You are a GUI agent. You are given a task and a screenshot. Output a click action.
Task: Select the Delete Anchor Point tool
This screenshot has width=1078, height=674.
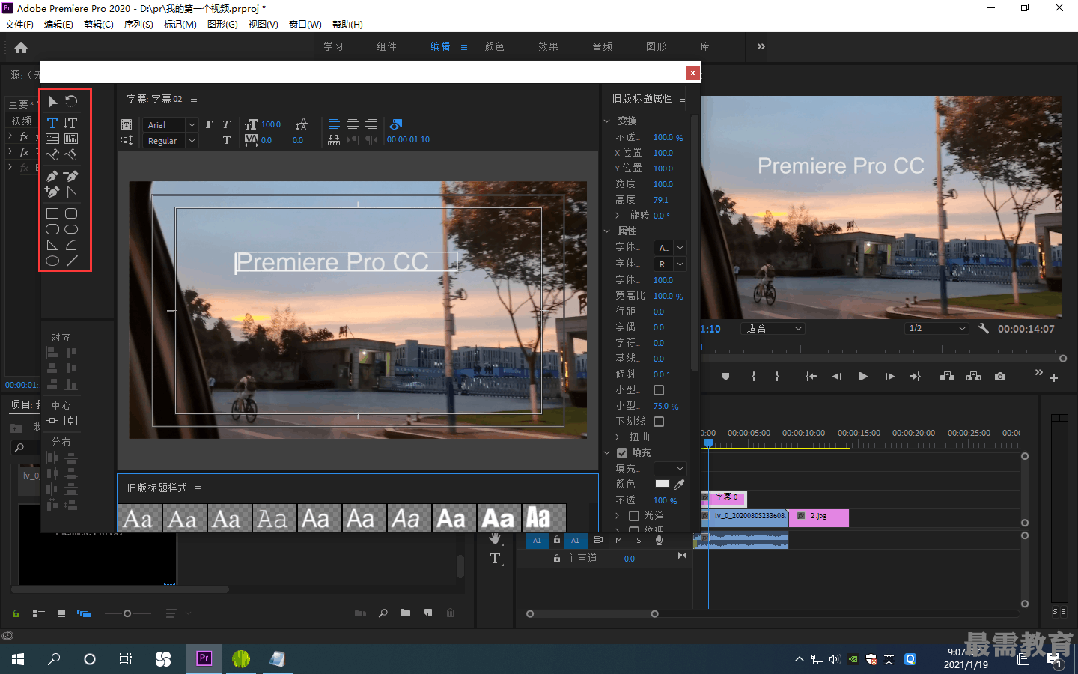click(71, 176)
